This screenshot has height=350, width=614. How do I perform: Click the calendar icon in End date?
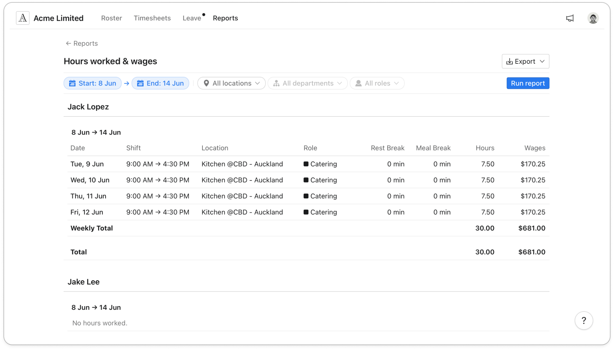[x=140, y=83]
